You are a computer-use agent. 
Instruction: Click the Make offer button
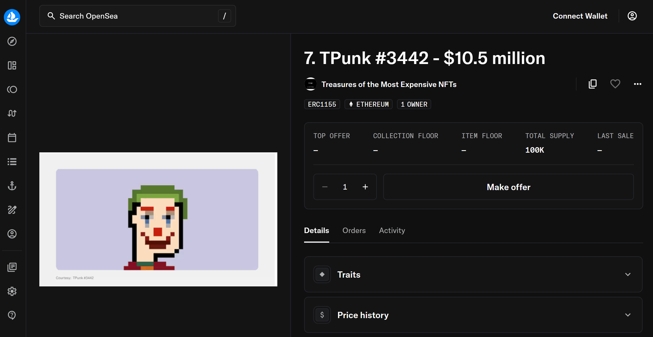pos(508,187)
